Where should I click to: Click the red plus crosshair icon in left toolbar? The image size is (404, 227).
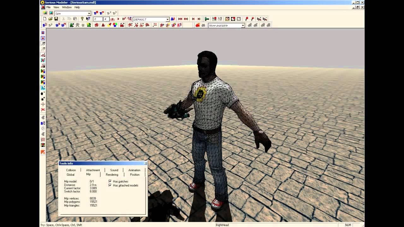pyautogui.click(x=43, y=104)
